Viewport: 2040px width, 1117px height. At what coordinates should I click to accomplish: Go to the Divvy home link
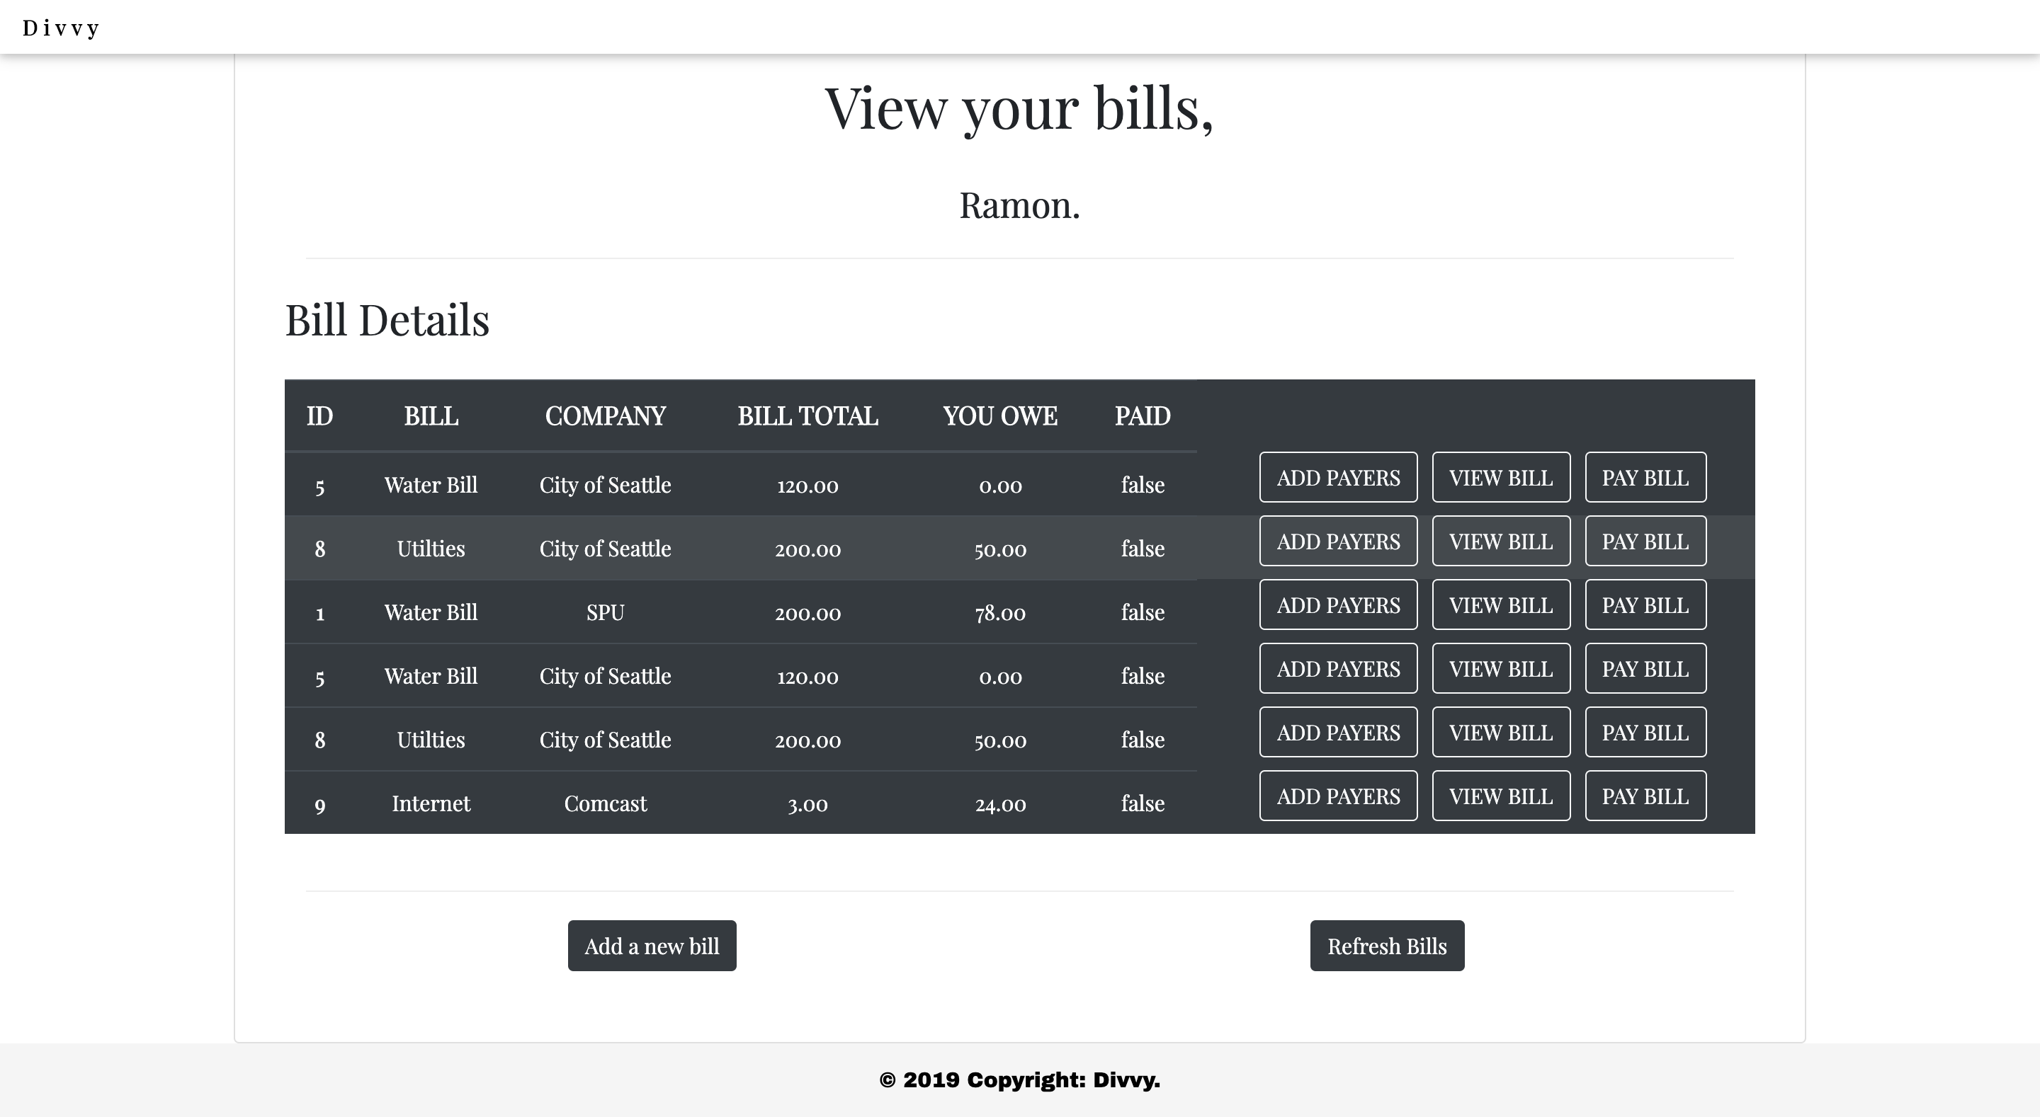coord(61,28)
